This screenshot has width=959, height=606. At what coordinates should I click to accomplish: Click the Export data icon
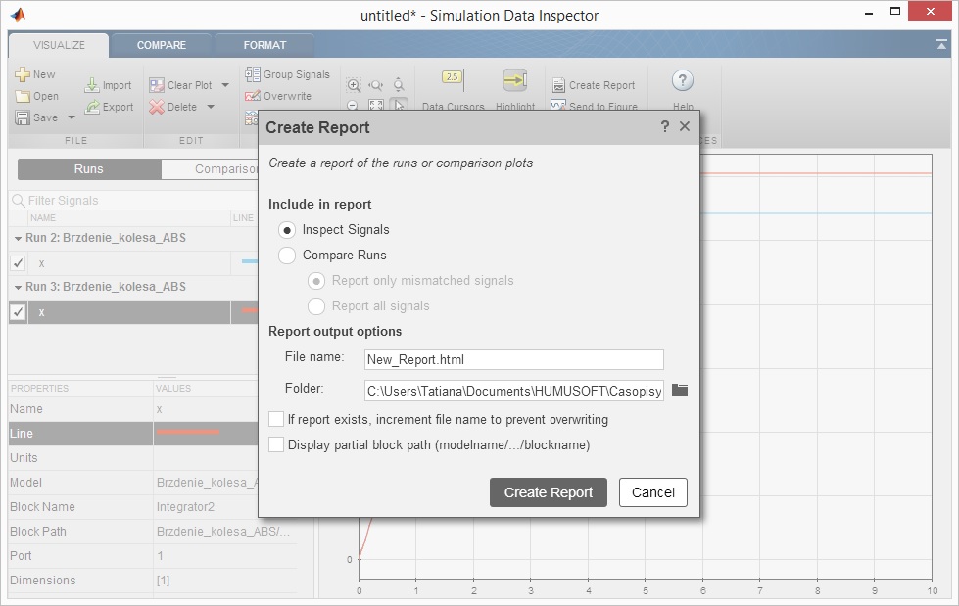pyautogui.click(x=92, y=107)
